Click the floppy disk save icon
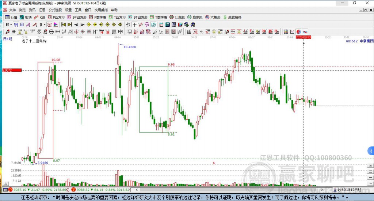This screenshot has width=374, height=201. [180, 24]
